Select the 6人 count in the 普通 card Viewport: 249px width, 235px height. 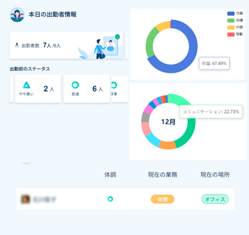(97, 89)
